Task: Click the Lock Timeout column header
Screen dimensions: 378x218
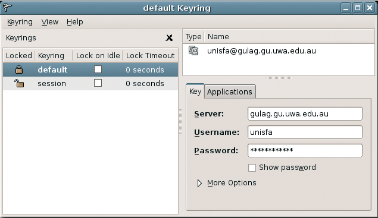Action: tap(151, 56)
